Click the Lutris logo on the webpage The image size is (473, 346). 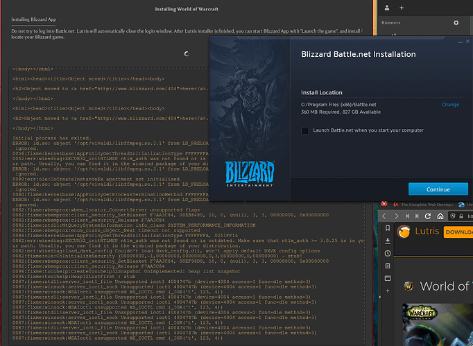[x=404, y=232]
